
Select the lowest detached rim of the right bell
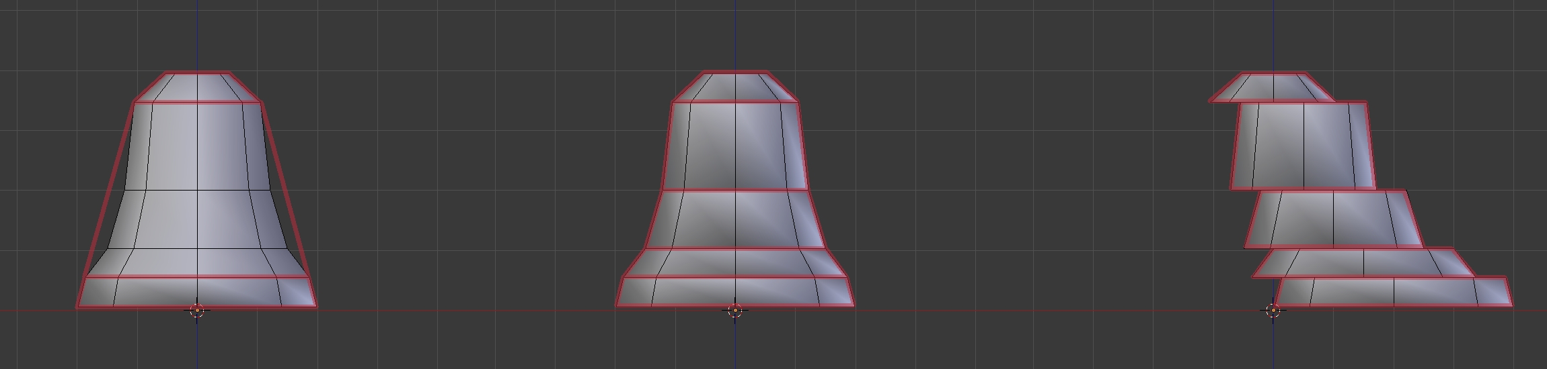click(1394, 292)
